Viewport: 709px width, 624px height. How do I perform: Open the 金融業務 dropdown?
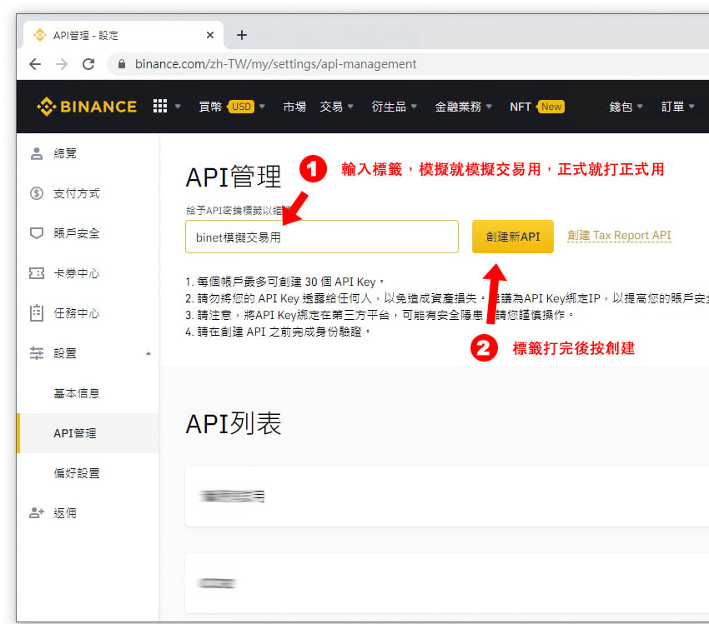click(464, 107)
